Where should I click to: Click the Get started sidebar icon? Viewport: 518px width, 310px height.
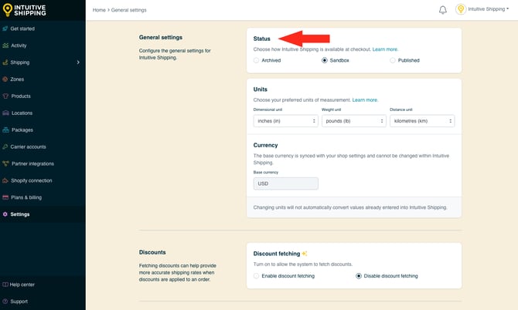[x=5, y=29]
